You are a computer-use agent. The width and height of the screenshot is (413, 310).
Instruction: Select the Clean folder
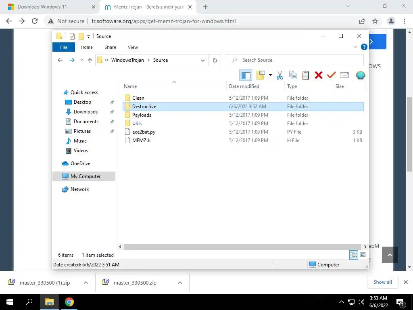tap(243, 98)
